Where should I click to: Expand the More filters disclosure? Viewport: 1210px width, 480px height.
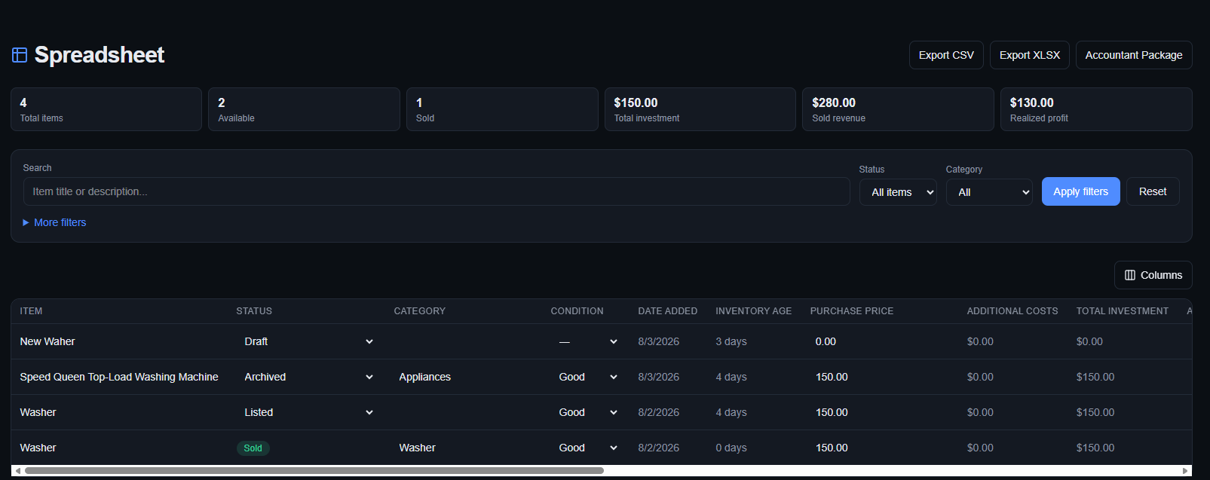tap(54, 222)
